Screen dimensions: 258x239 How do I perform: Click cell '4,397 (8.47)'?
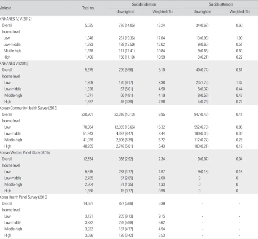pos(124,134)
